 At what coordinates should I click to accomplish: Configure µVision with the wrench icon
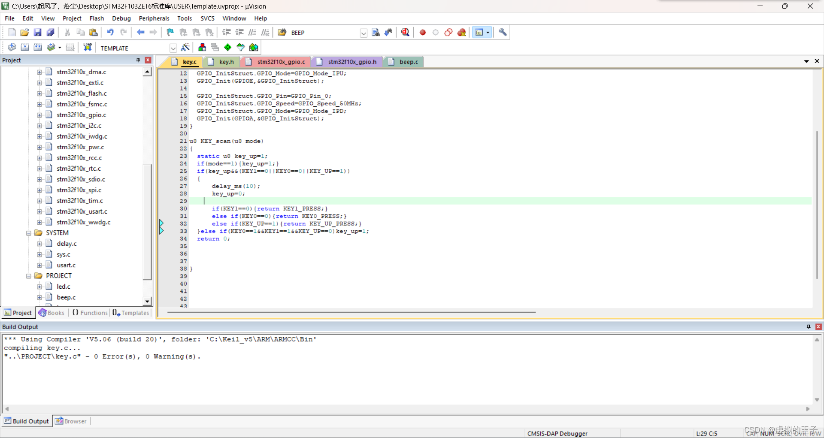(503, 32)
